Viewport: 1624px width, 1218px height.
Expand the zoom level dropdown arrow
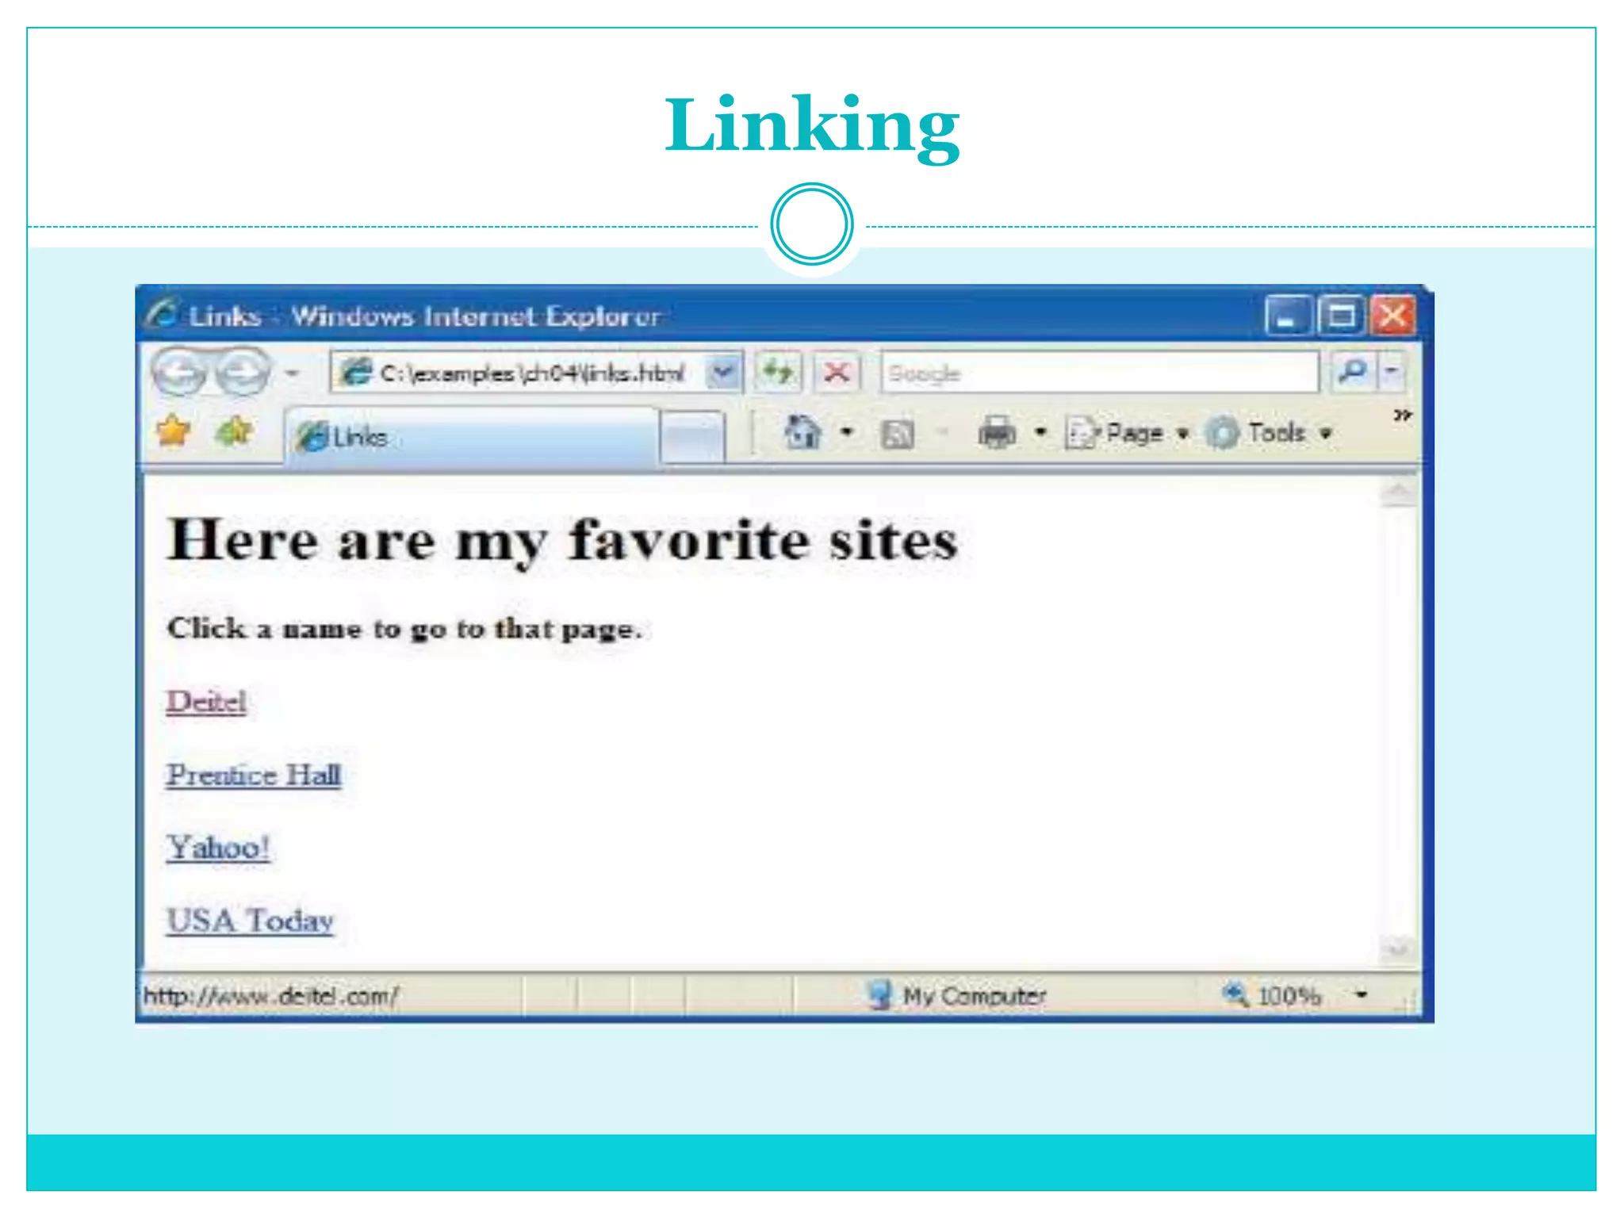tap(1362, 994)
